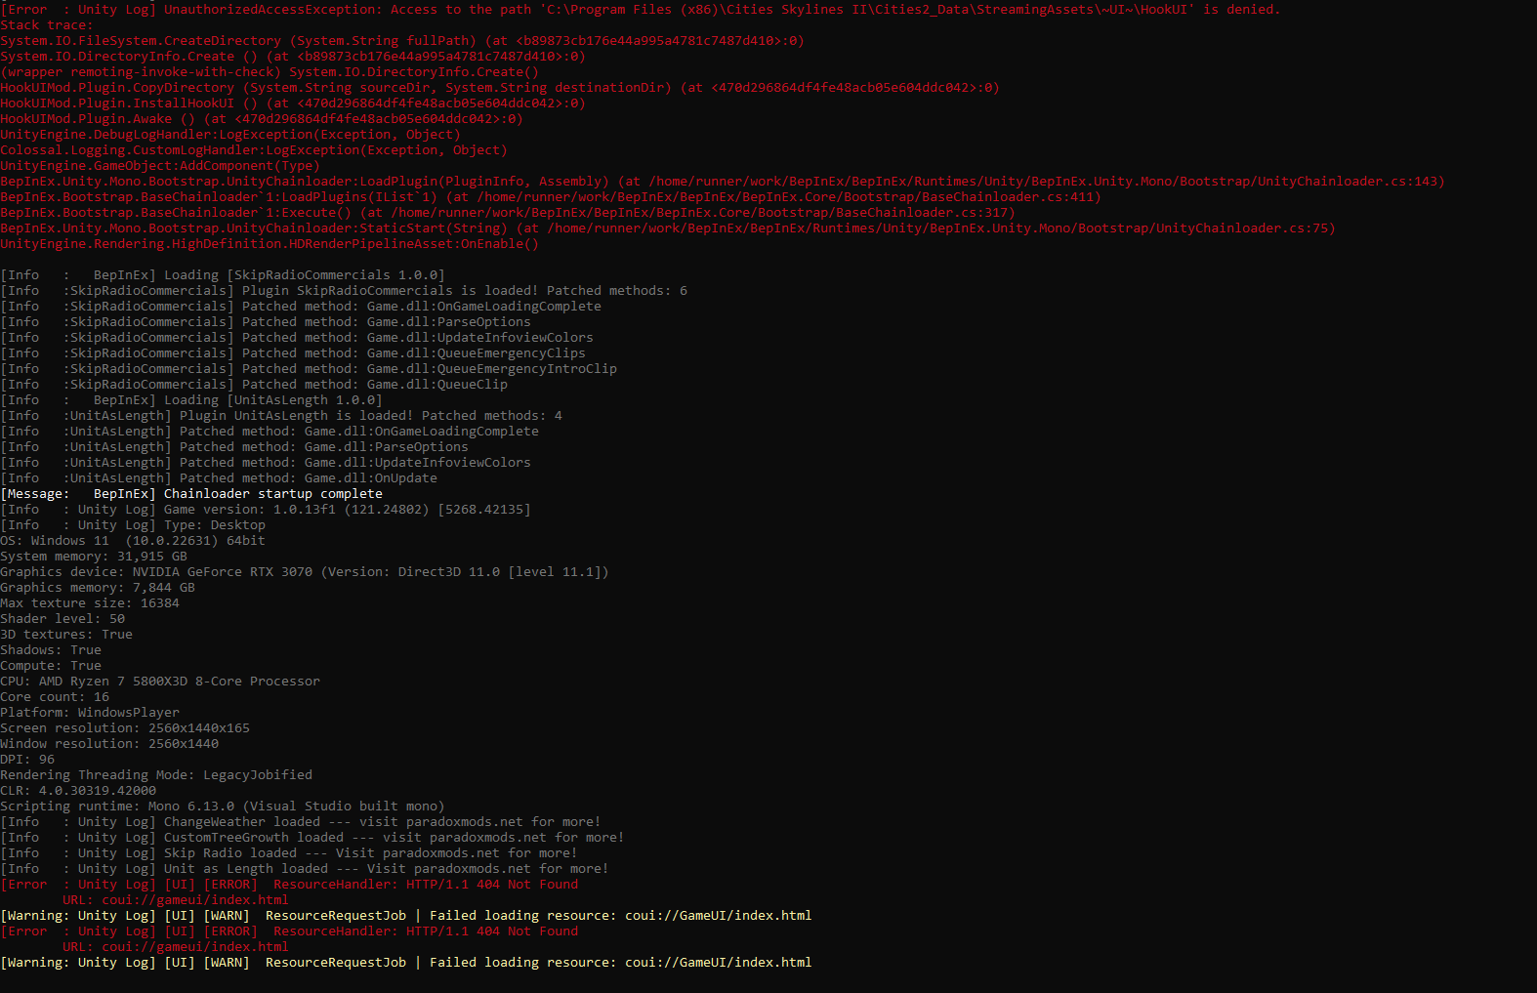
Task: Click the UnityChainloader:LoadPlugin trace line
Action: [723, 182]
